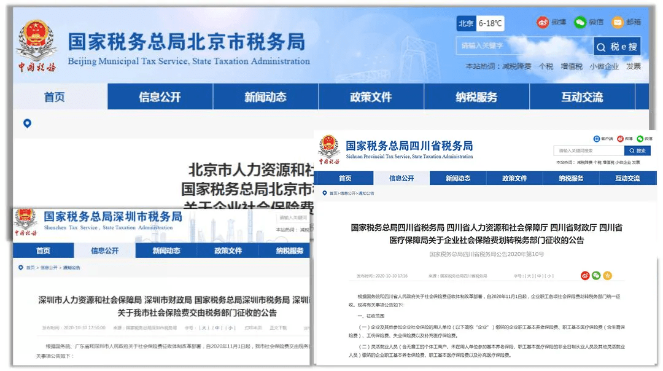Click the Sichuan site client app icon
Image resolution: width=663 pixels, height=371 pixels.
pos(597,139)
